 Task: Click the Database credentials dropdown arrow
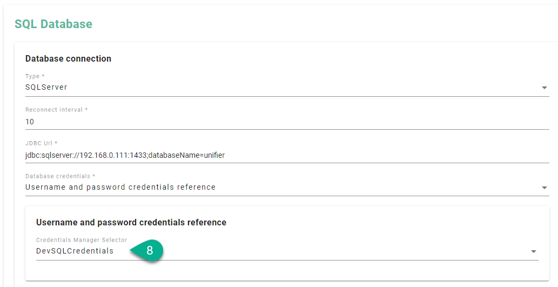point(544,188)
